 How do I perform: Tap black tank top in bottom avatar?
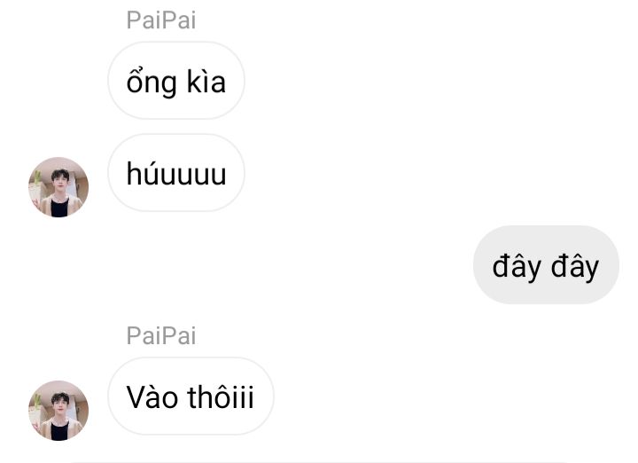(59, 431)
